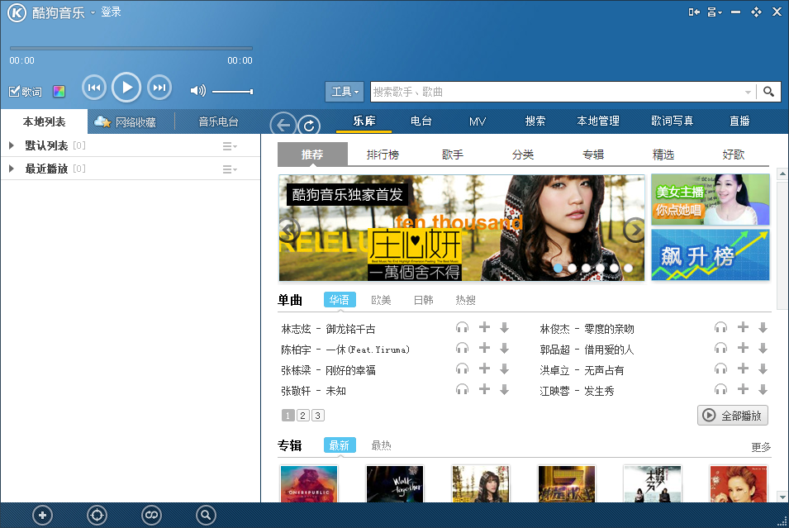Expand the 默认列表 playlist
The height and width of the screenshot is (528, 789).
point(11,145)
